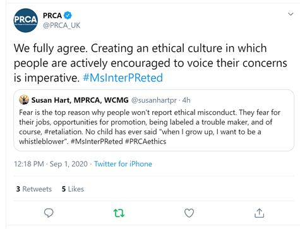The height and width of the screenshot is (229, 300).
Task: Open the @PRCA_UK handle
Action: pos(61,25)
